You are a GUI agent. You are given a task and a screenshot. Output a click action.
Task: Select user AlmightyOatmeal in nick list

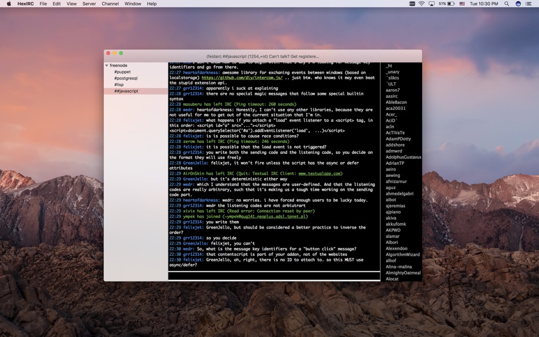(403, 273)
